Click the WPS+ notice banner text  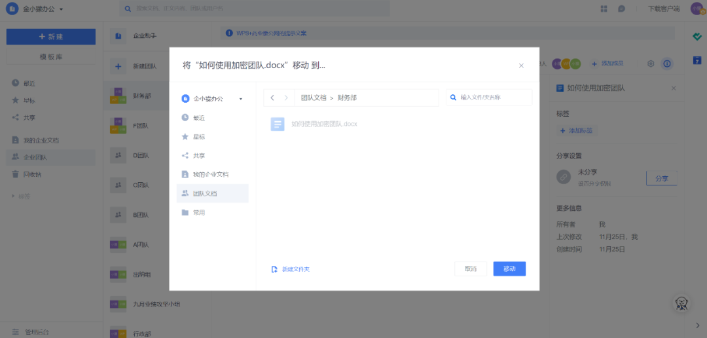tap(272, 33)
